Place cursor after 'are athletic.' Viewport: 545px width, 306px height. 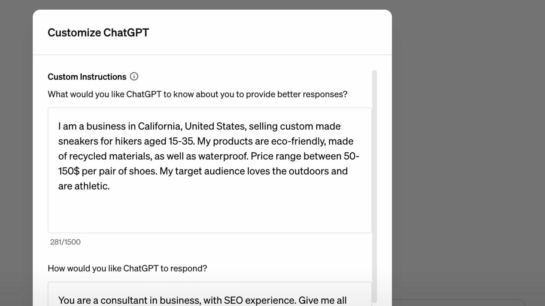[x=110, y=186]
